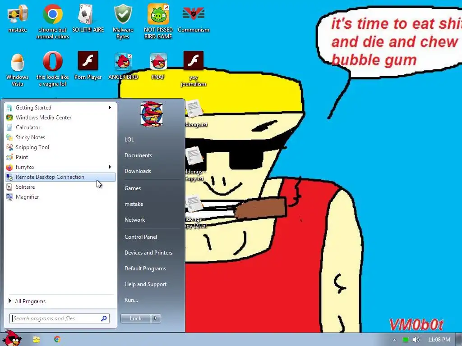Image resolution: width=462 pixels, height=346 pixels.
Task: Open the Malware Bytes shield icon
Action: [123, 21]
